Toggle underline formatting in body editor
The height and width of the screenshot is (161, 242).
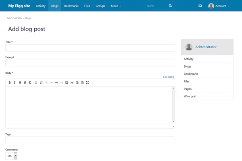(x=20, y=83)
